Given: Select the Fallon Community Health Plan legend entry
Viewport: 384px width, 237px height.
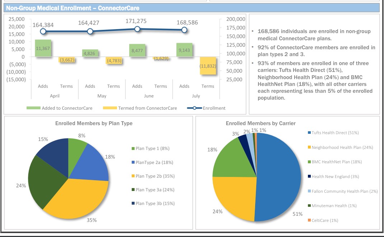Looking at the screenshot, I should point(345,191).
